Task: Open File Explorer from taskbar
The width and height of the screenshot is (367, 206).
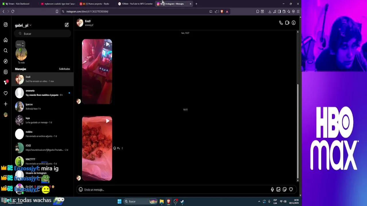Action: (x=161, y=201)
